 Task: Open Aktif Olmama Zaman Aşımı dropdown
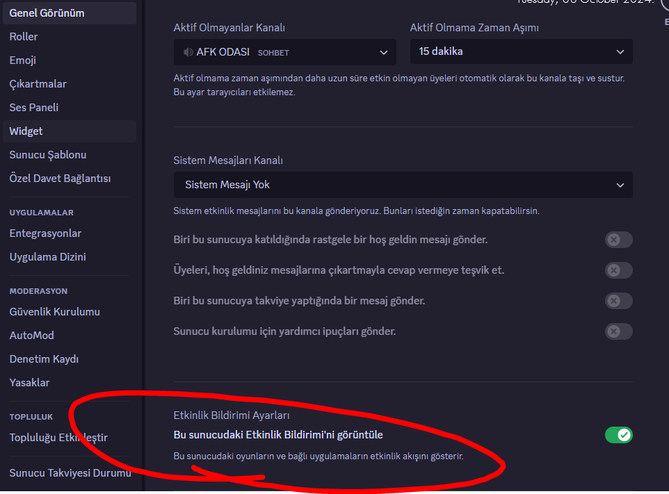[x=521, y=51]
